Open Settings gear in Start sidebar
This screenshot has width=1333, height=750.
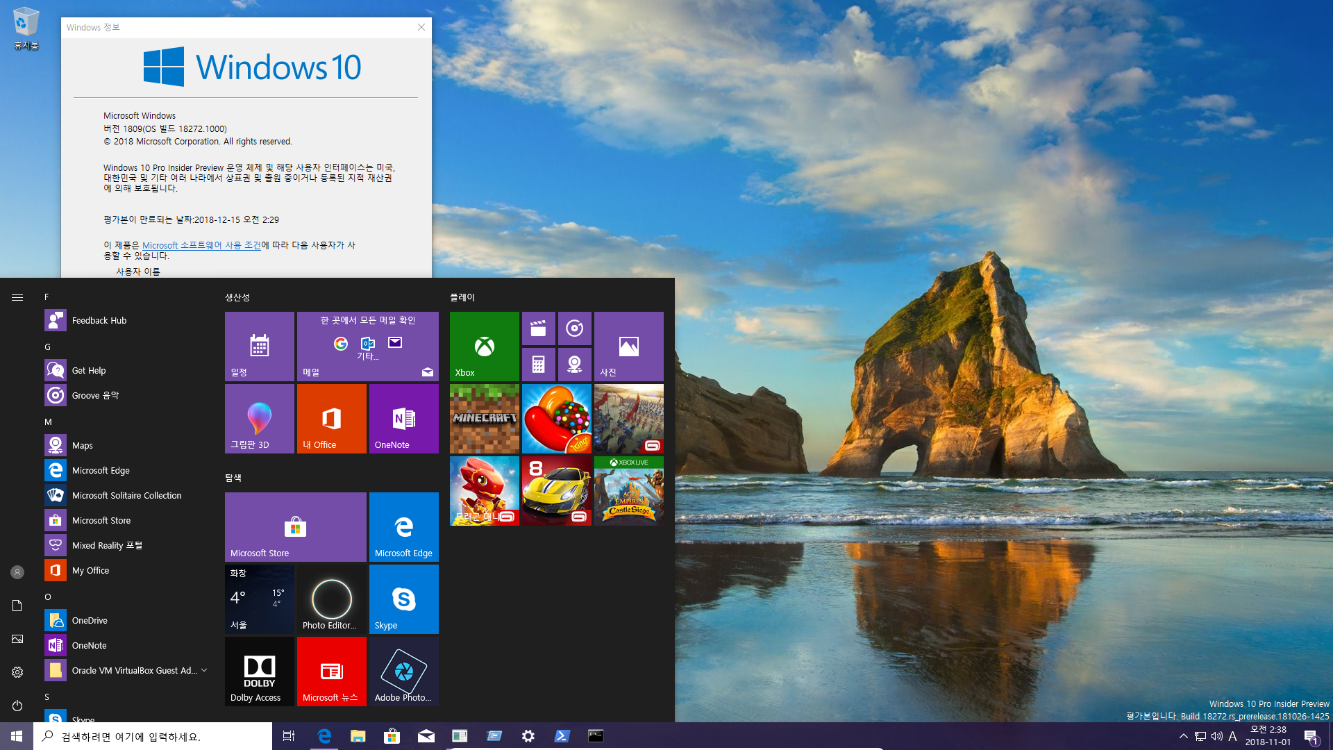click(17, 672)
